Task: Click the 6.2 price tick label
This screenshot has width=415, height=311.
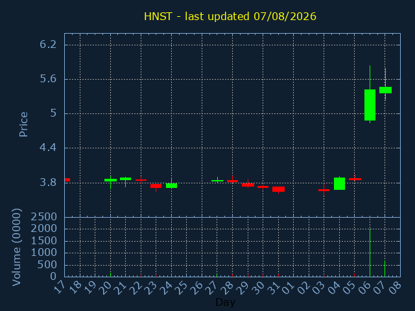Action: click(48, 45)
